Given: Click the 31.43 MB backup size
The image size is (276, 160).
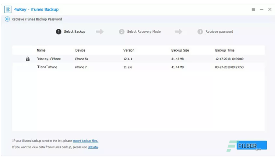Looking at the screenshot, I should click(177, 59).
